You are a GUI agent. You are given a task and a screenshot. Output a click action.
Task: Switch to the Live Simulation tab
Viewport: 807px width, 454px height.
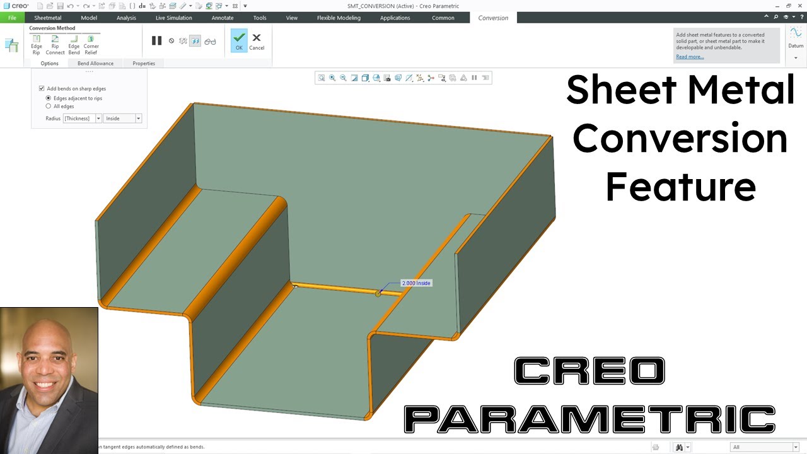[174, 18]
